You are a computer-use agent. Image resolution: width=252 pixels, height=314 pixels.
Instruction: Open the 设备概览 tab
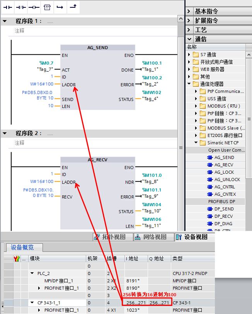(22, 247)
